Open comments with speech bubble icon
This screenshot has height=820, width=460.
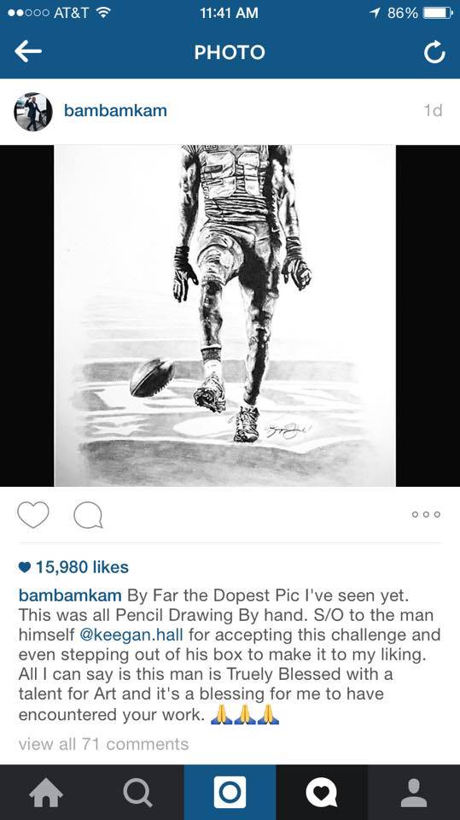(x=88, y=515)
